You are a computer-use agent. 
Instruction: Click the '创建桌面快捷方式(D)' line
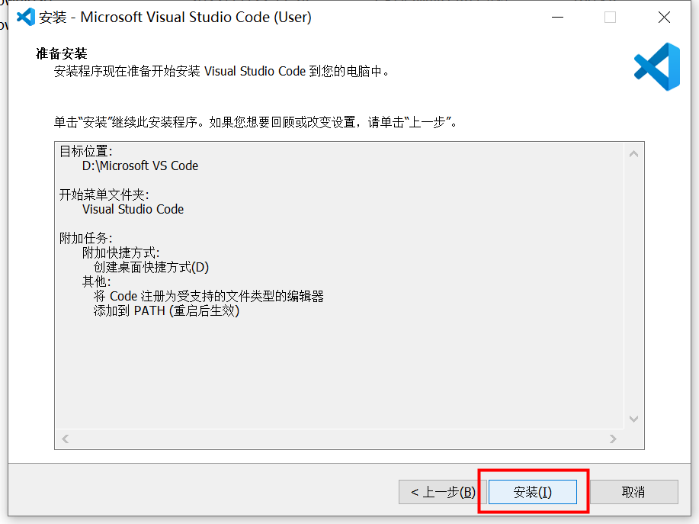pos(151,267)
